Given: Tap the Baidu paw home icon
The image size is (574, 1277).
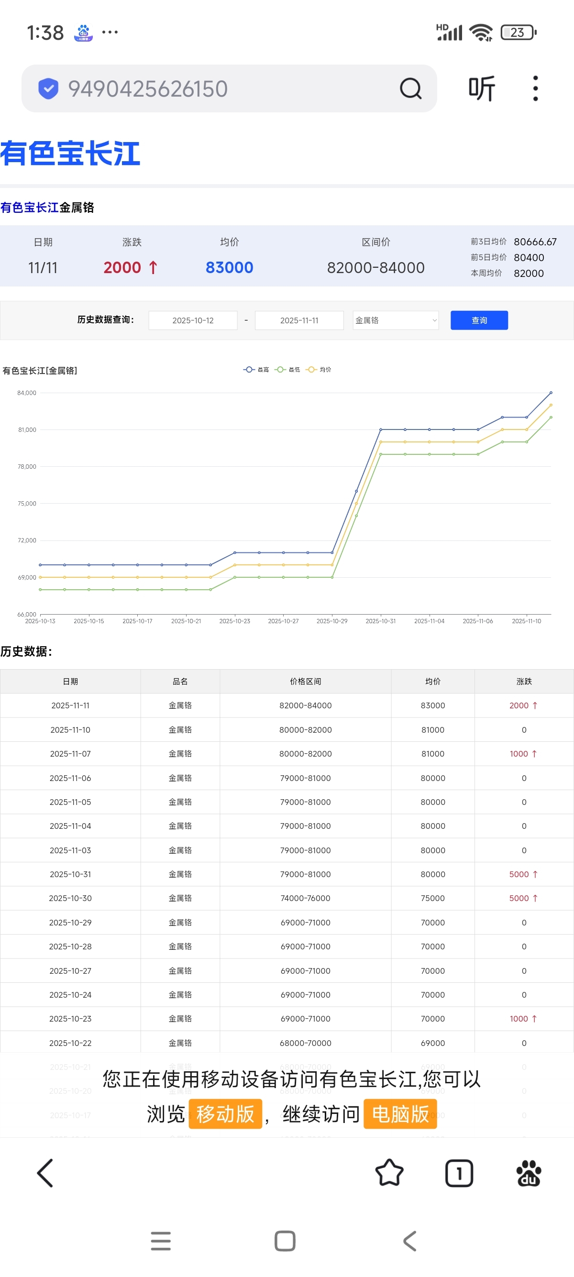Looking at the screenshot, I should [529, 1173].
